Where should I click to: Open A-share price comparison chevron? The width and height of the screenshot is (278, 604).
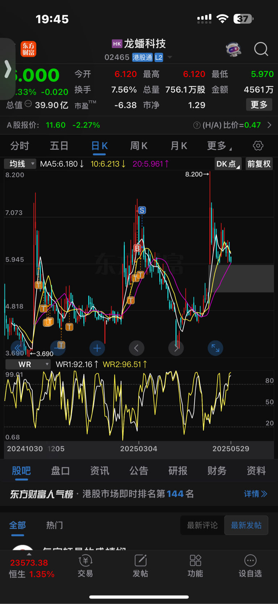[269, 125]
